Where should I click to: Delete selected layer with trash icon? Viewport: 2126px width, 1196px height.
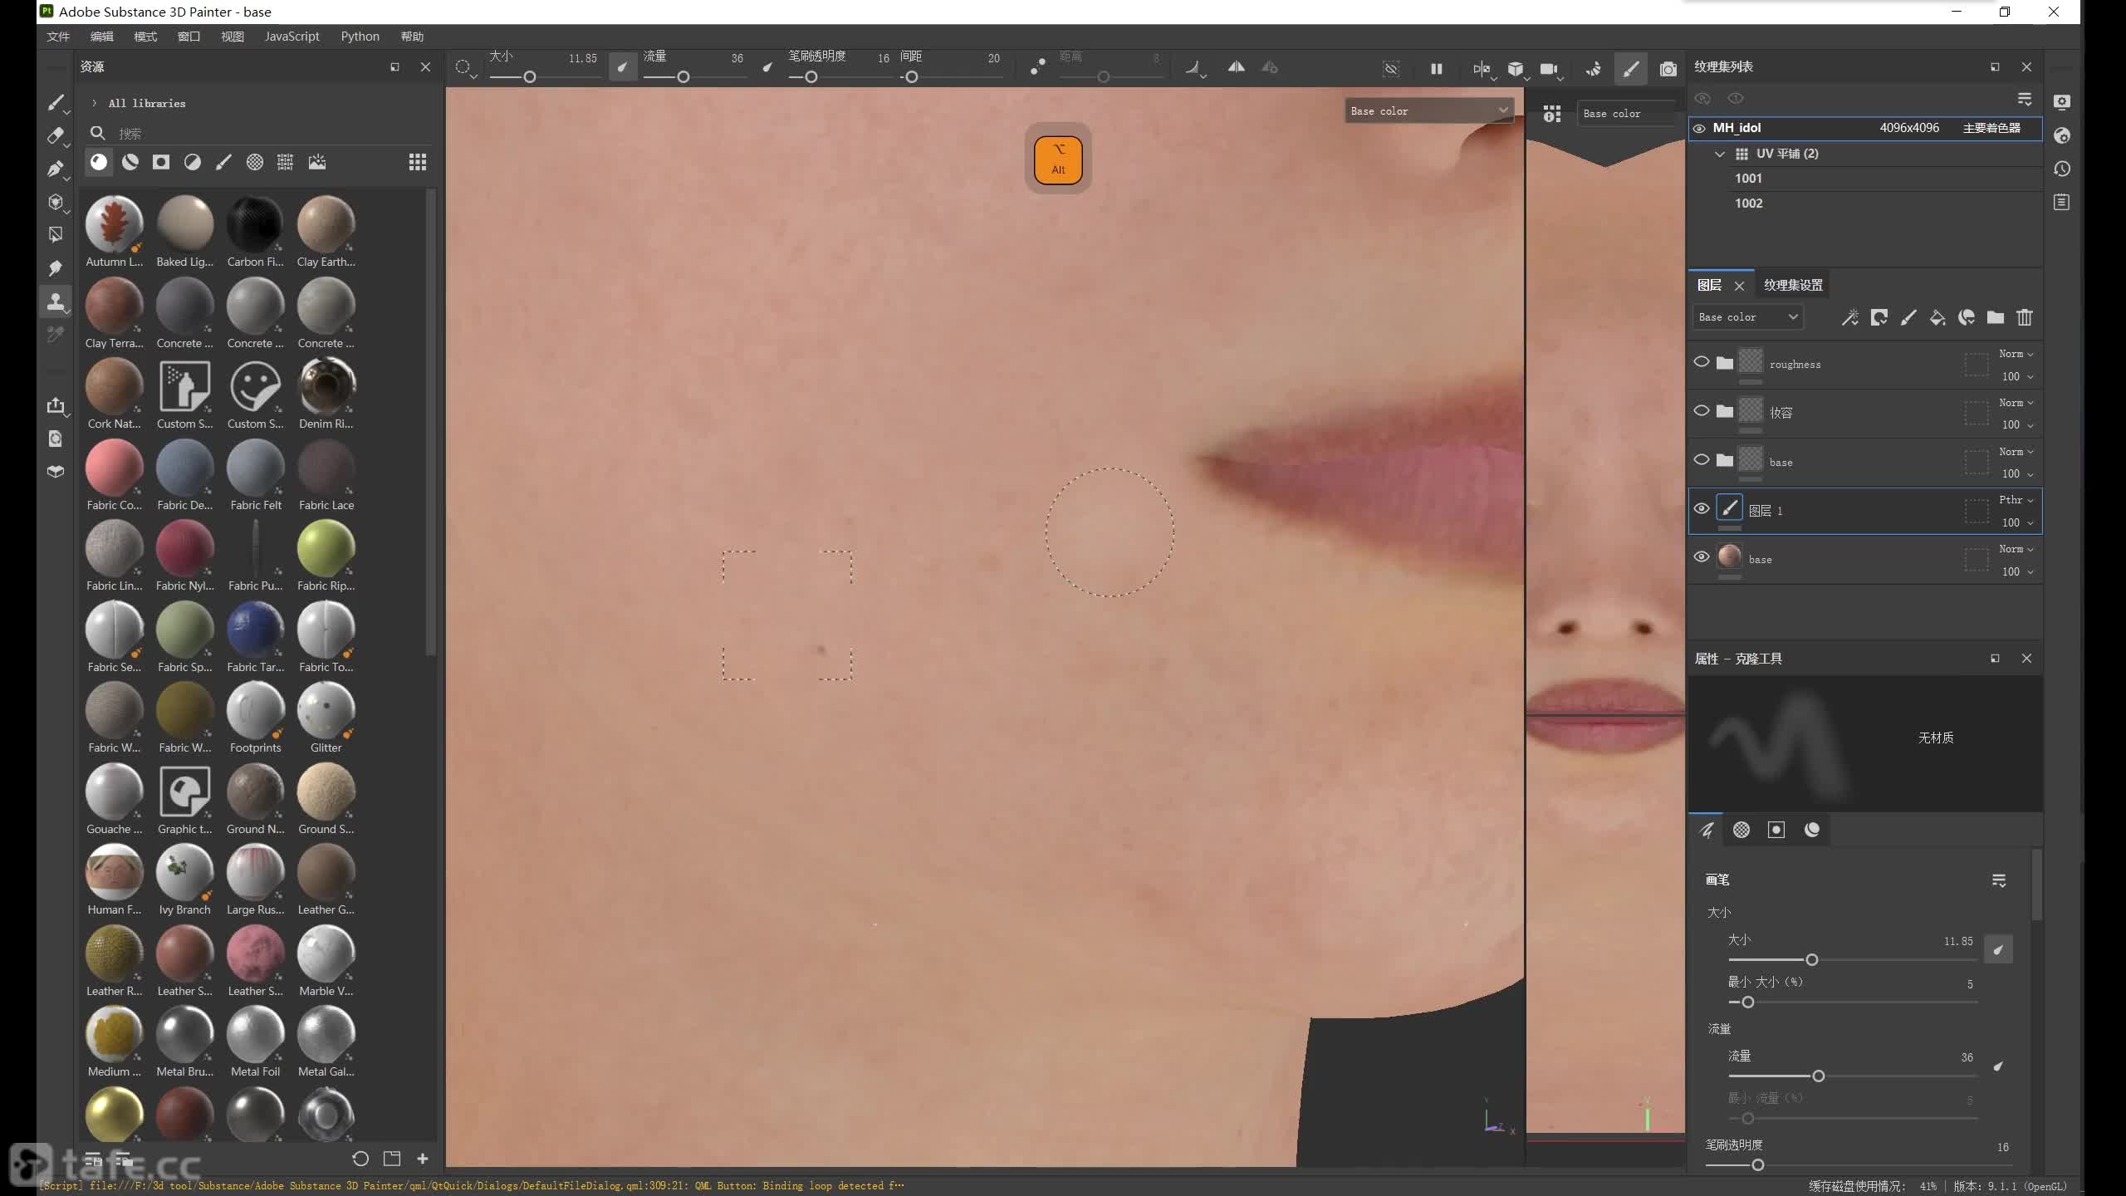[2025, 317]
